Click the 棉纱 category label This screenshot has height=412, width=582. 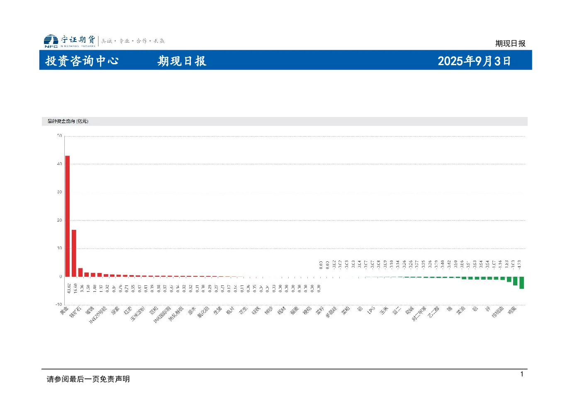coord(269,311)
